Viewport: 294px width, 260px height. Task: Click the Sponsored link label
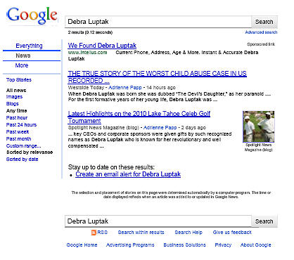pyautogui.click(x=261, y=44)
